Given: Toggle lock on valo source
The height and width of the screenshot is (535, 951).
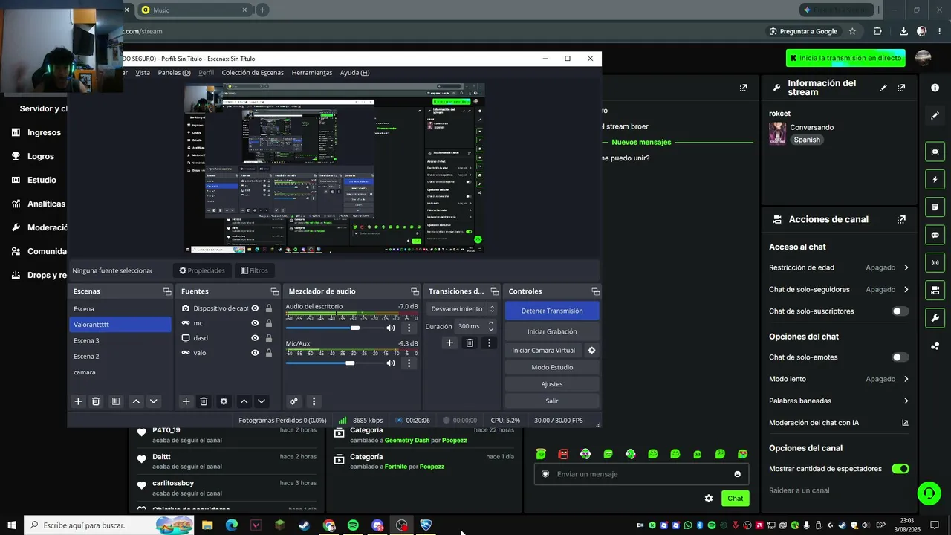Looking at the screenshot, I should tap(269, 353).
